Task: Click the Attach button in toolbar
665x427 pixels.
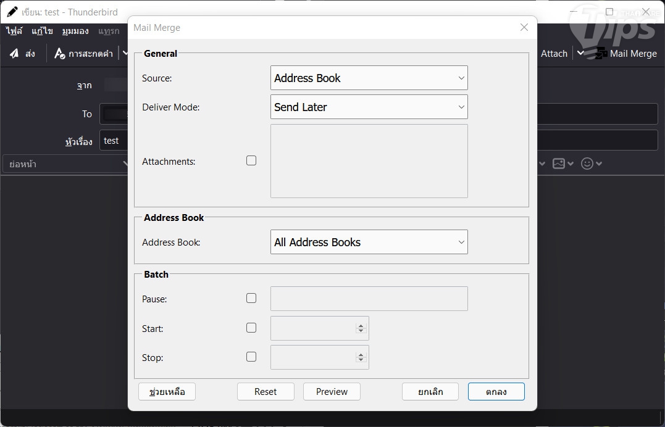Action: [554, 54]
